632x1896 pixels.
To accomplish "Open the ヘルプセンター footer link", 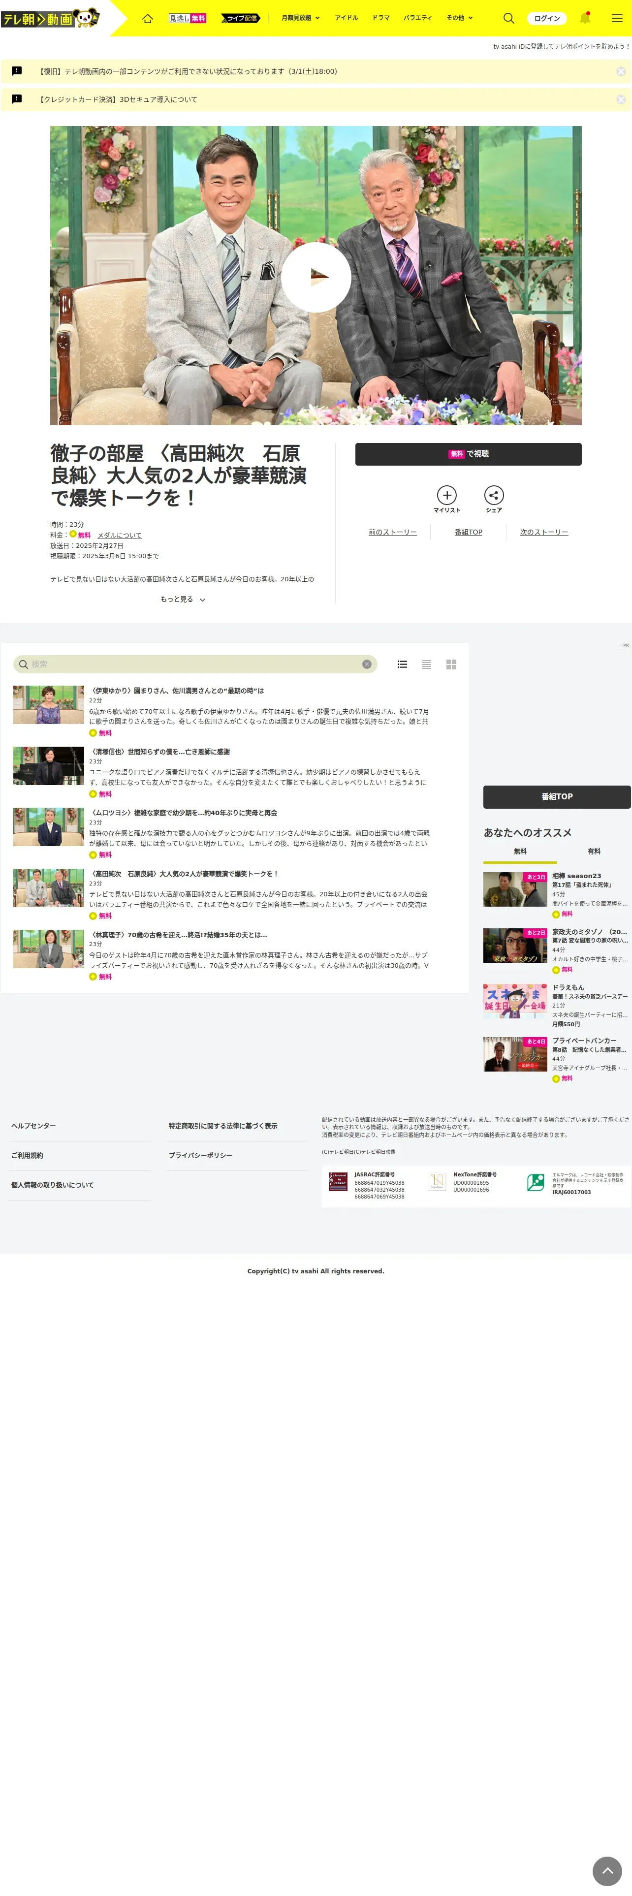I will point(34,1126).
